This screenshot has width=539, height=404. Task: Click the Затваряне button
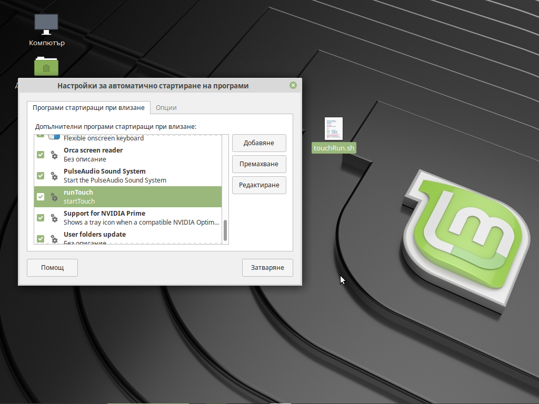point(267,267)
